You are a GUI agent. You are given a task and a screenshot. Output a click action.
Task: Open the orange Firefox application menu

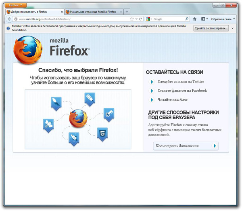pos(16,5)
